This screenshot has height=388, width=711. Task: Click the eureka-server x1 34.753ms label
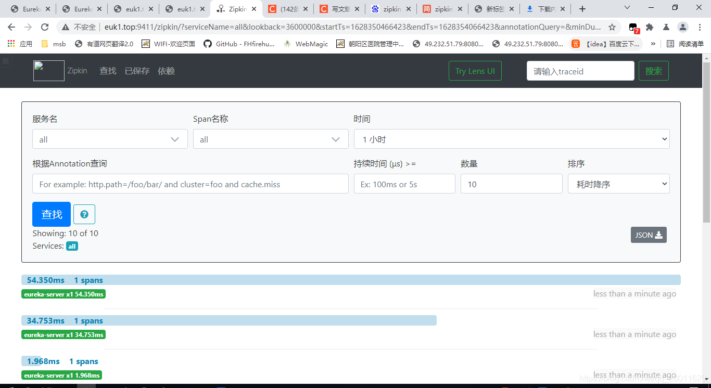64,334
